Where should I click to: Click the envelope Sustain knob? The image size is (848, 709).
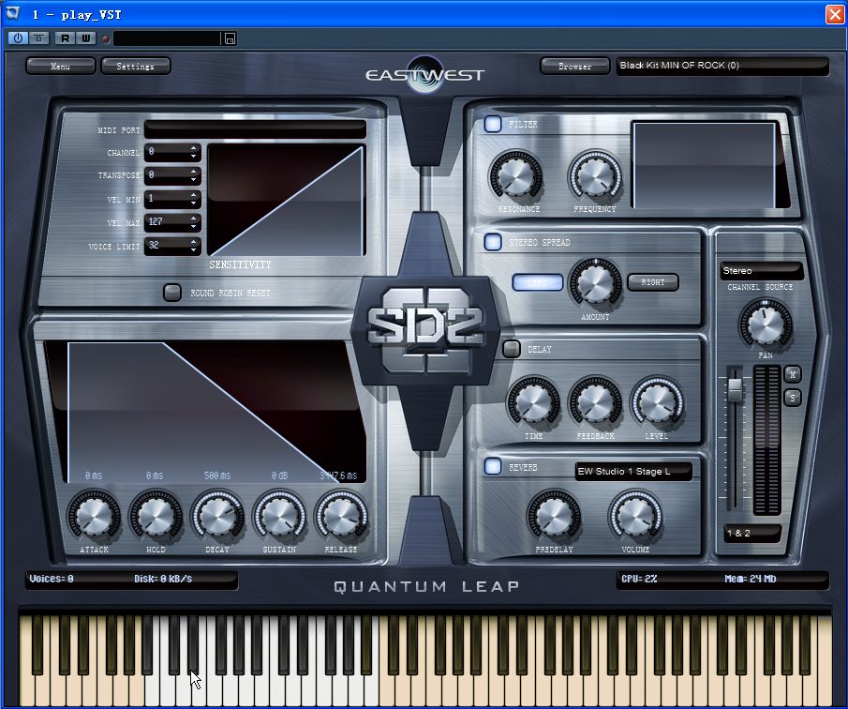coord(279,516)
